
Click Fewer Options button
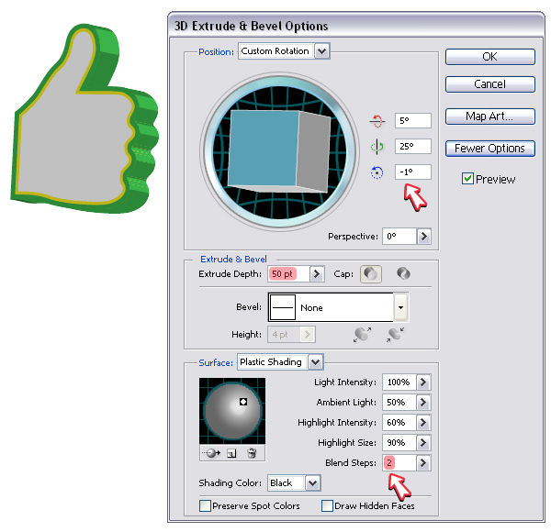coord(490,148)
